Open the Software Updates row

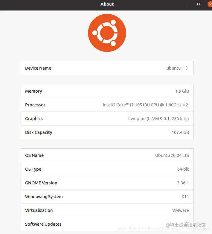tap(107, 224)
